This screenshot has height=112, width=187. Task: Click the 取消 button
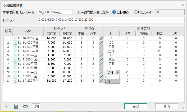pyautogui.click(x=166, y=106)
